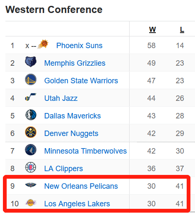Screen dimensions: 195x213
Task: Click the Denver Nuggets pickaxe logo
Action: click(31, 132)
